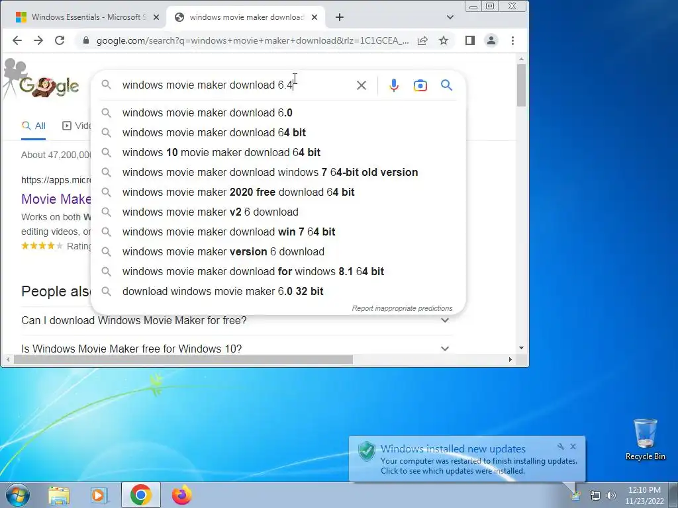Choose suggestion "windows movie maker download 64 bit"

pyautogui.click(x=279, y=132)
